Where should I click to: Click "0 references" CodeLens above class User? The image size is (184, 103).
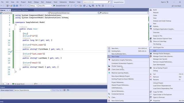click(x=23, y=27)
